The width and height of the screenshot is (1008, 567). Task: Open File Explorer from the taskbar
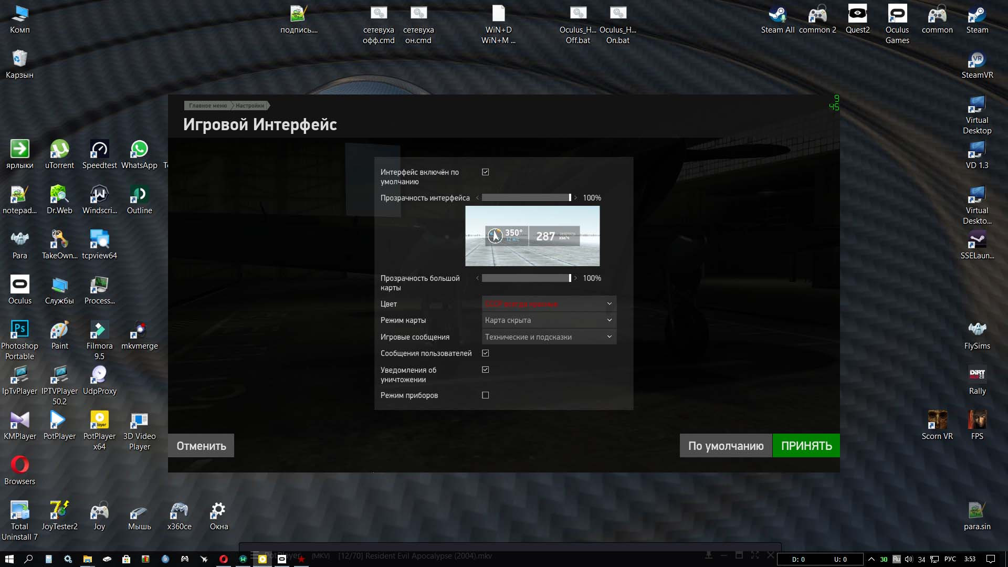87,559
